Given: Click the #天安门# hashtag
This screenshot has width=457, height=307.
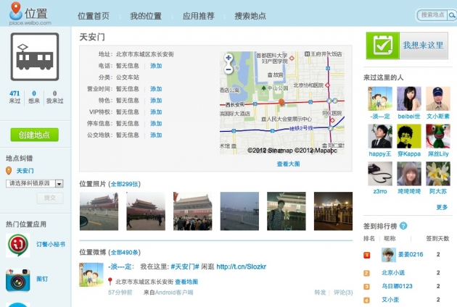Looking at the screenshot, I should [185, 266].
